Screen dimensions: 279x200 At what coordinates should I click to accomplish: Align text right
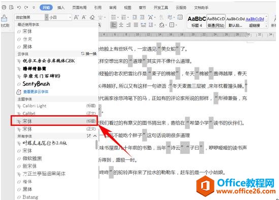coord(128,25)
